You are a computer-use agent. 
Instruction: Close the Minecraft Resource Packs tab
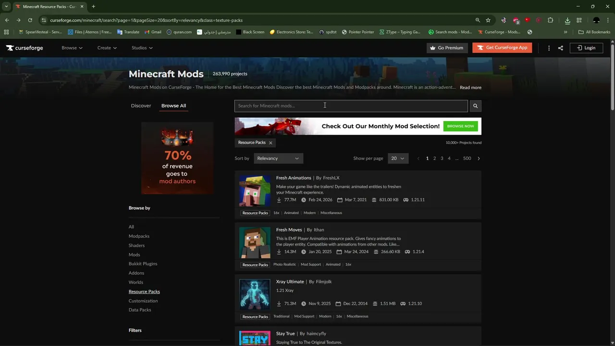tap(82, 6)
